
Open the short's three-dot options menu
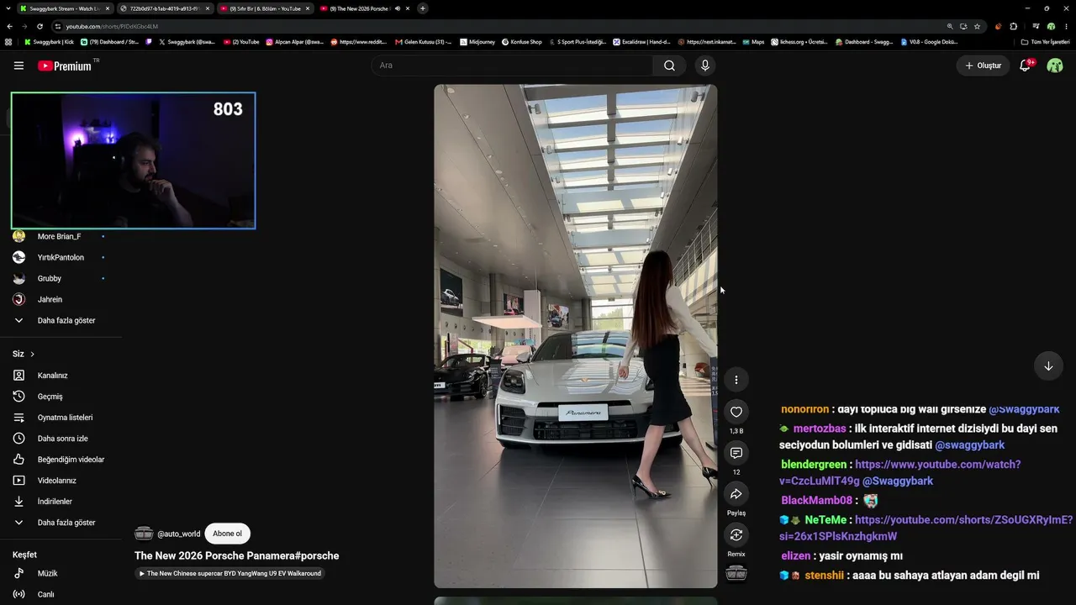(736, 380)
